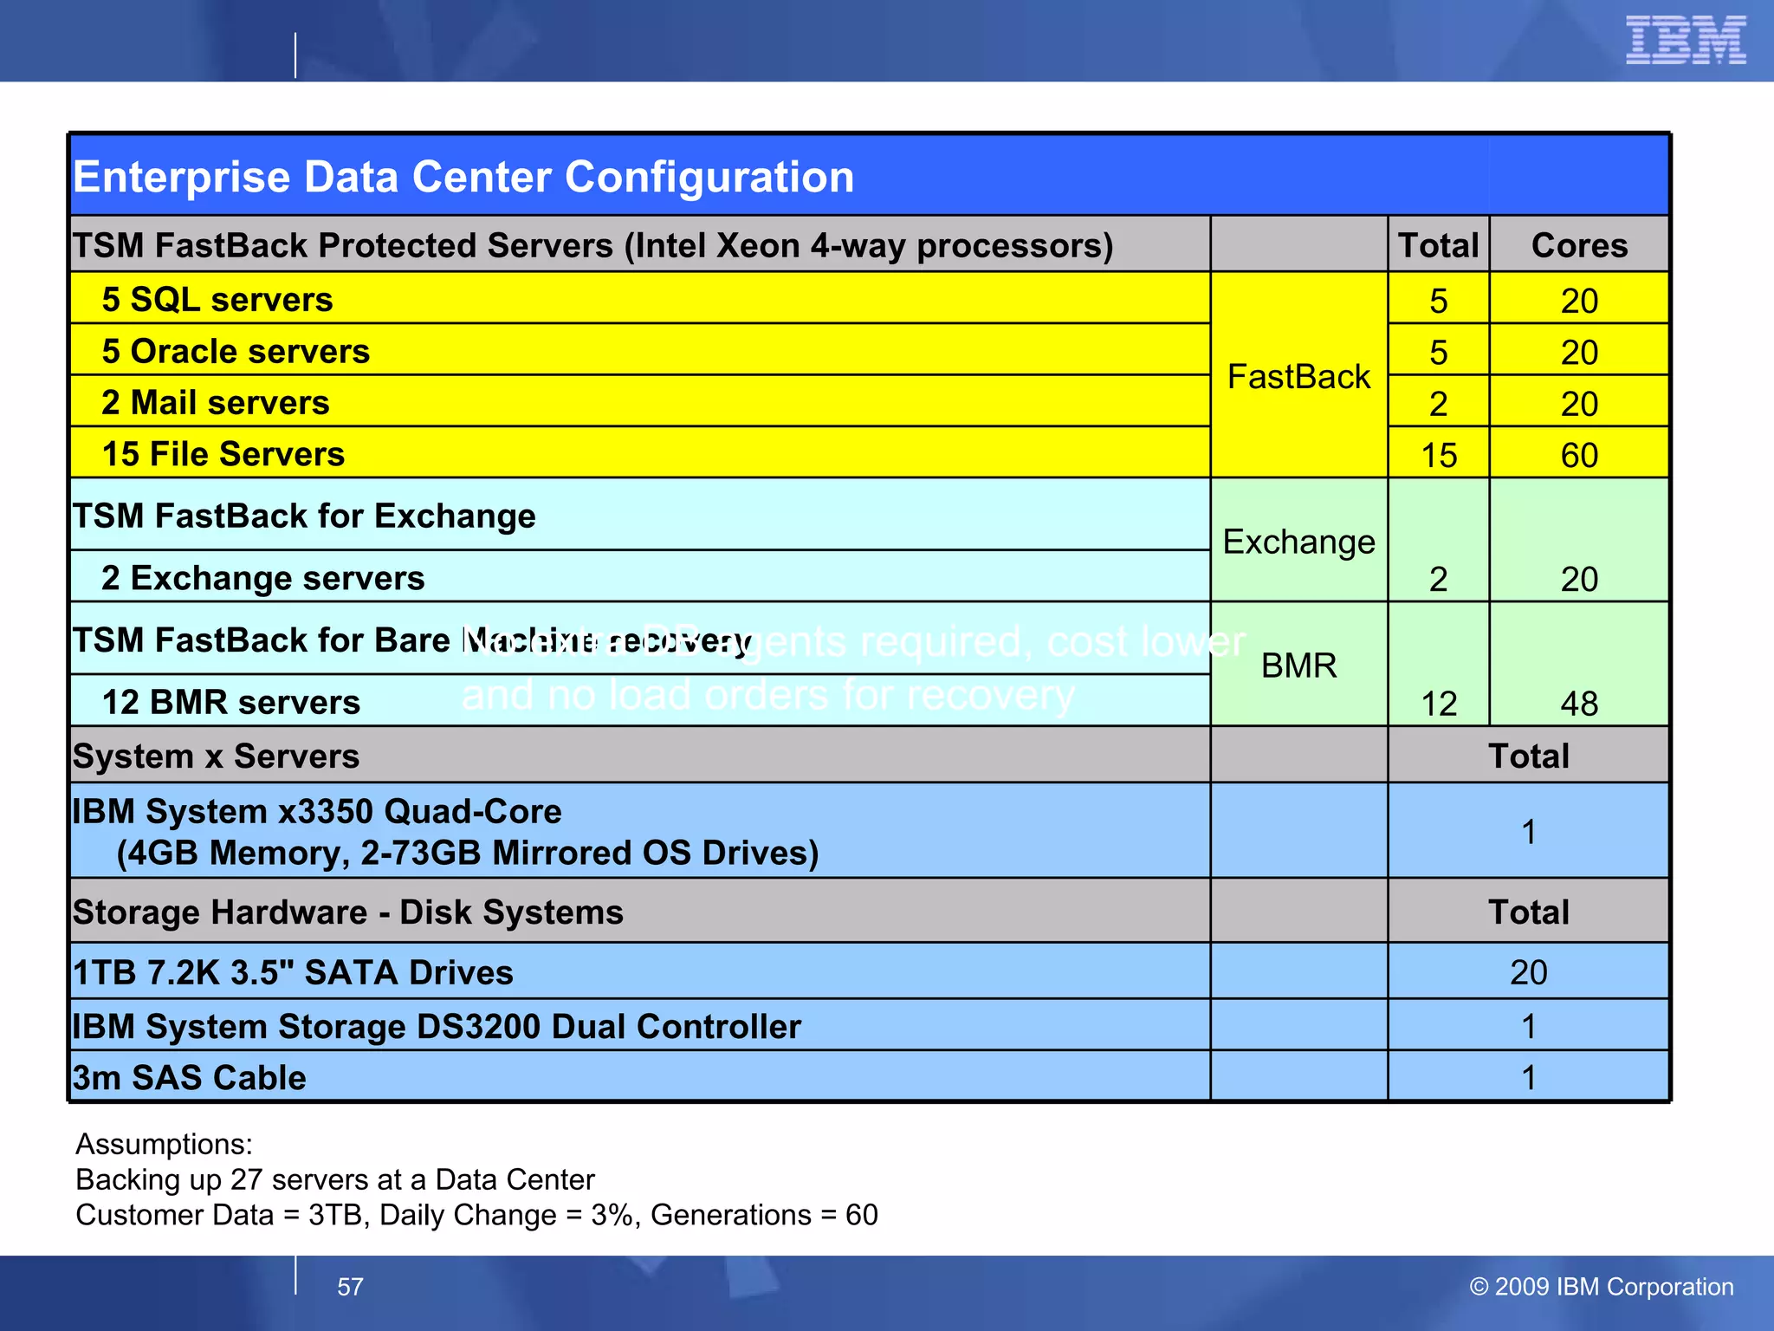Screen dimensions: 1774x1331
Task: Select the '2 Exchange servers' row label
Action: [x=263, y=579]
